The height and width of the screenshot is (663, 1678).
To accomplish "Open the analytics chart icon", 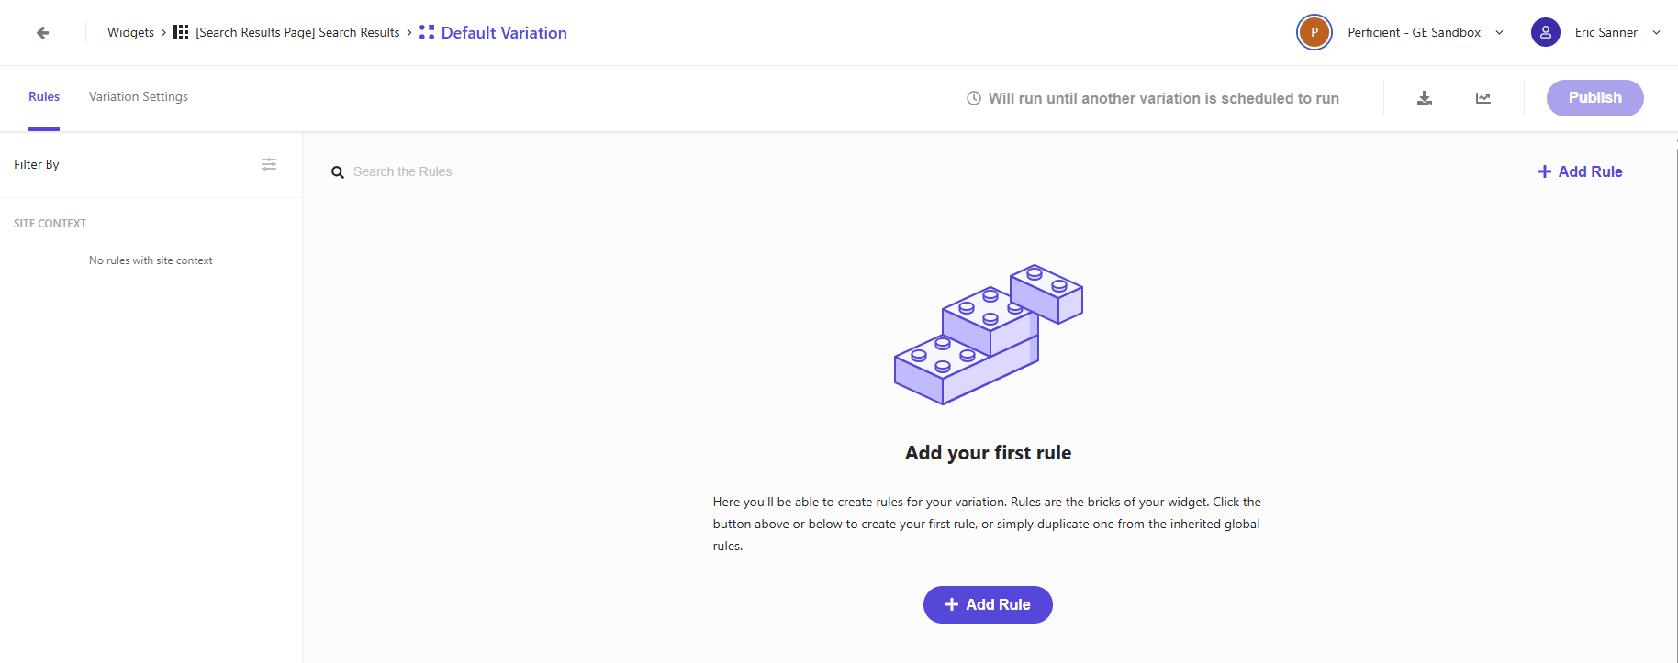I will point(1483,98).
